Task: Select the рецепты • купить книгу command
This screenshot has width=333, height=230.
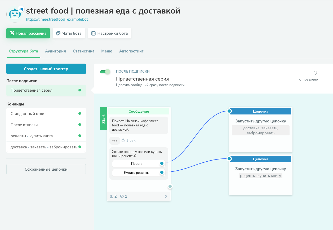Action: [x=32, y=136]
